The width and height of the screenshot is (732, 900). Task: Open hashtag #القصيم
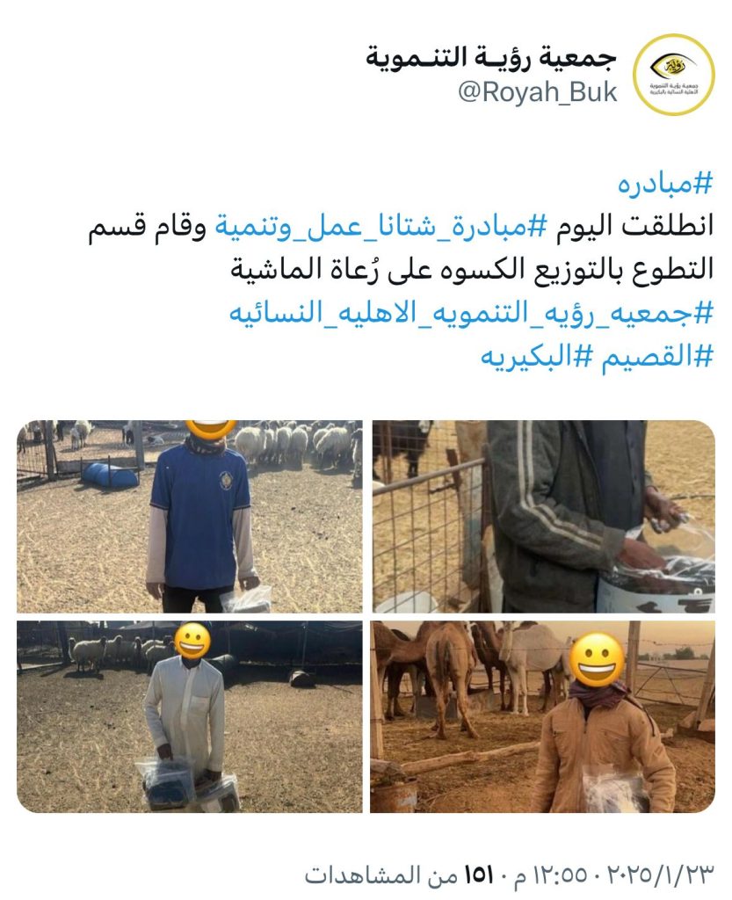click(657, 357)
